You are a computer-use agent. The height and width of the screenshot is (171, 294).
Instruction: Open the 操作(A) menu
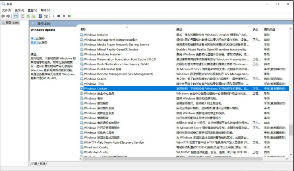point(19,10)
